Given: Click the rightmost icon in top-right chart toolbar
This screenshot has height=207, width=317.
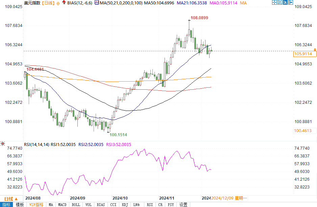Looking at the screenshot, I should pos(291,3).
